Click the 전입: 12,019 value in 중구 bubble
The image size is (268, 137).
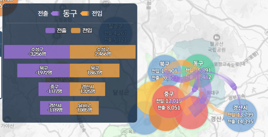169,101
